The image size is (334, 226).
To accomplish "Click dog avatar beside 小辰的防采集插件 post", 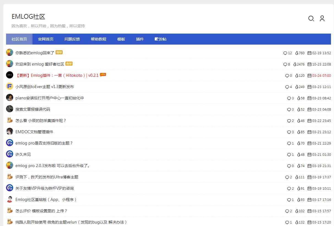I will pyautogui.click(x=10, y=120).
